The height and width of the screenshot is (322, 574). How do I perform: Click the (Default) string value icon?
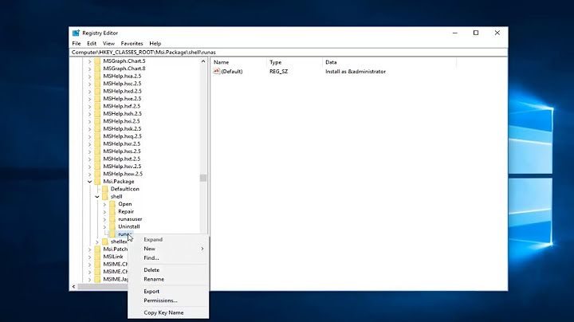click(217, 72)
